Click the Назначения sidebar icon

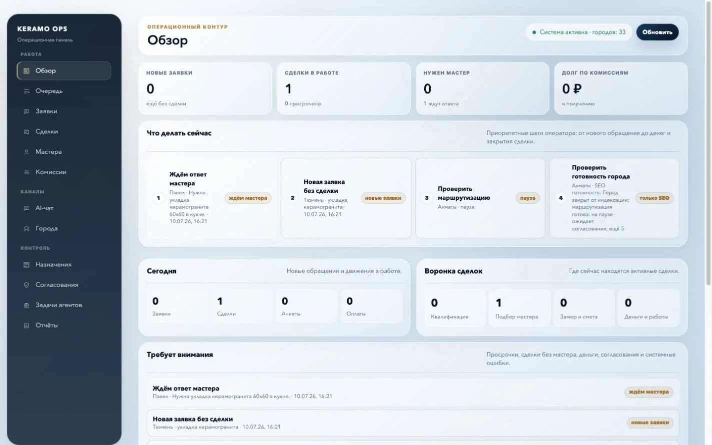tap(26, 265)
